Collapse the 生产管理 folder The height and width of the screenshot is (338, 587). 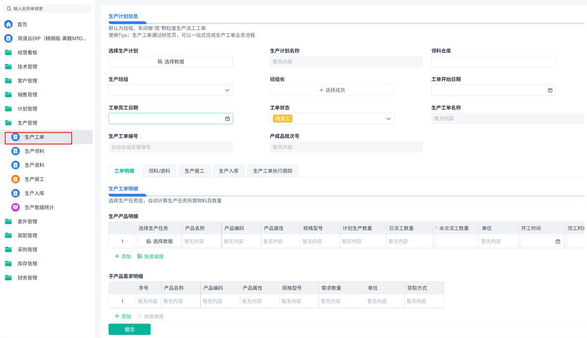click(x=27, y=123)
